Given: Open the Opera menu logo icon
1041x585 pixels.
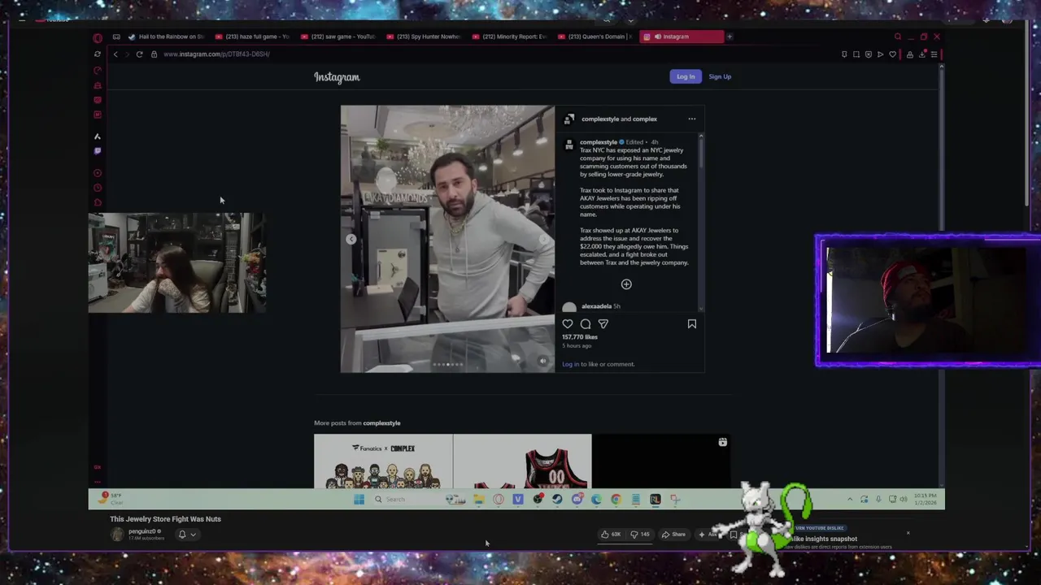Looking at the screenshot, I should point(98,37).
